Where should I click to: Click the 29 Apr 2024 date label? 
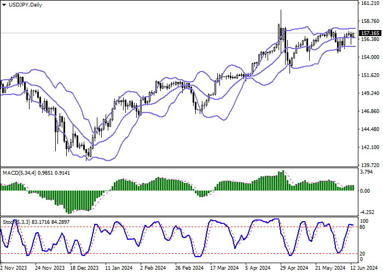point(294,268)
